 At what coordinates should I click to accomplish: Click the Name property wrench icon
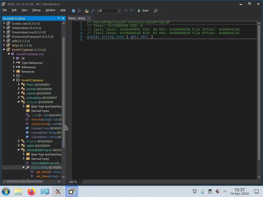[x=28, y=167]
